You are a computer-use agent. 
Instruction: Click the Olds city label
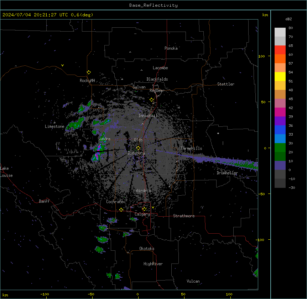click(x=138, y=140)
